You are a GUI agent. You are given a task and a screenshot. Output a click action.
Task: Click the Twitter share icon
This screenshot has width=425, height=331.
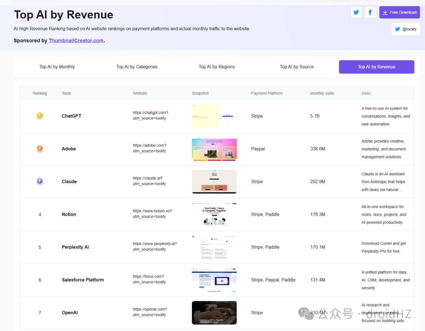[356, 13]
